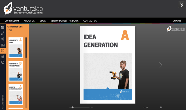This screenshot has height=110, width=186.
Task: Open the Creativity: Observation issue thumbnail
Action: point(16,71)
